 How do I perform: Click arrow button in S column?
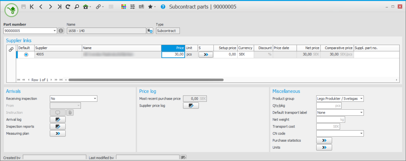(206, 55)
